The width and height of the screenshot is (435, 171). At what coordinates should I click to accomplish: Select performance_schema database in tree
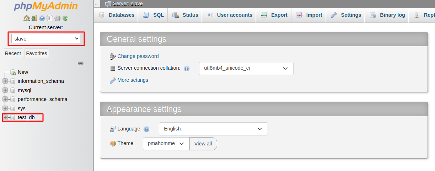(42, 99)
